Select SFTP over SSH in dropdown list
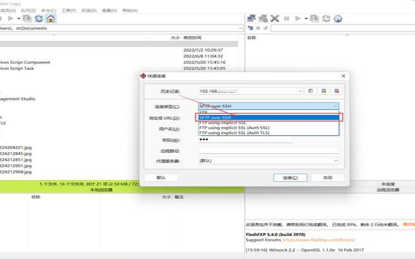 coord(268,118)
